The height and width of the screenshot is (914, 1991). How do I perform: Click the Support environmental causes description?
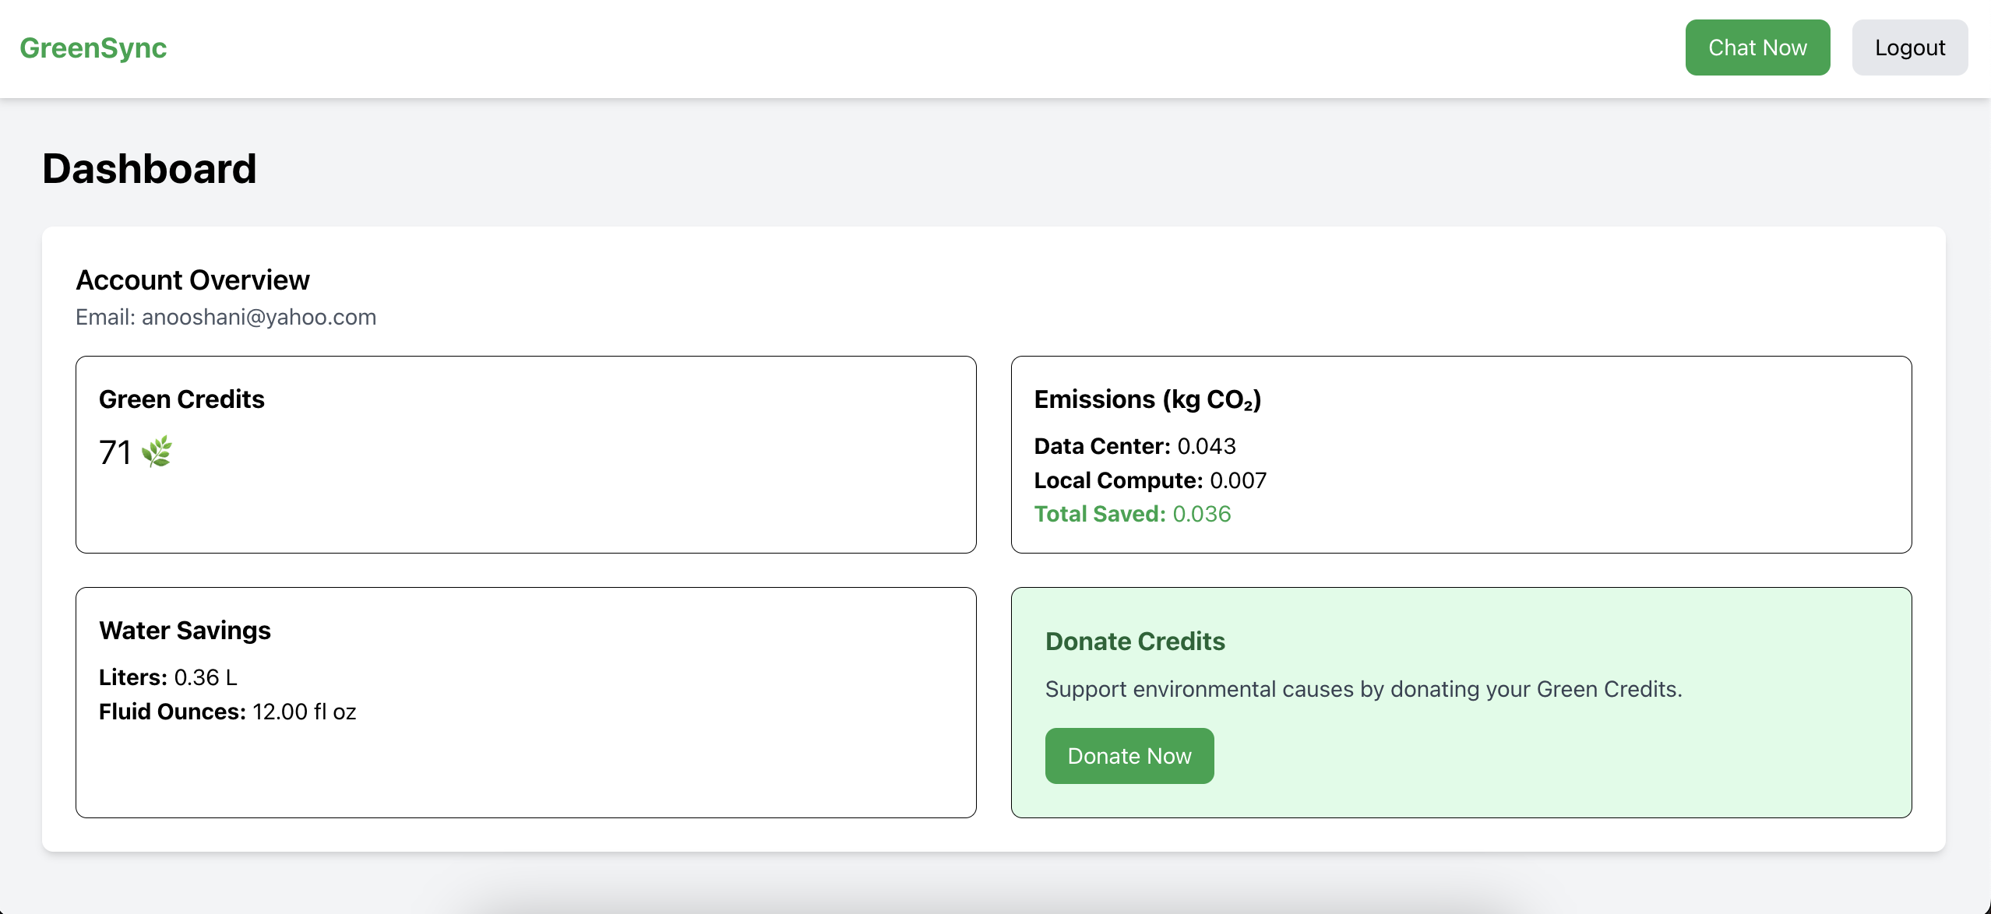pos(1363,689)
